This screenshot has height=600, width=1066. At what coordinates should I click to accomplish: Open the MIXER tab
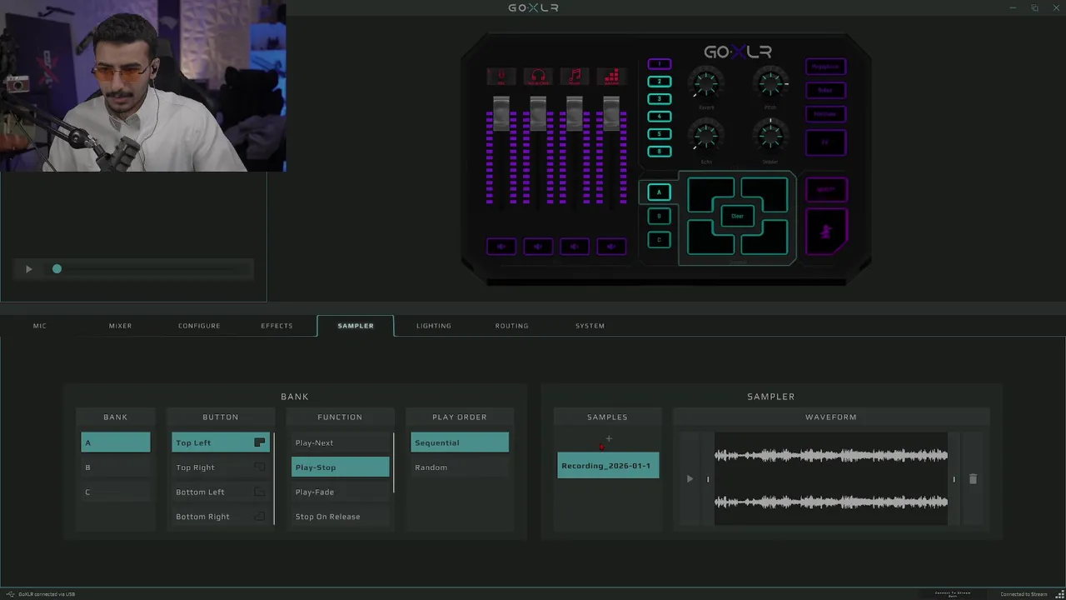point(121,326)
